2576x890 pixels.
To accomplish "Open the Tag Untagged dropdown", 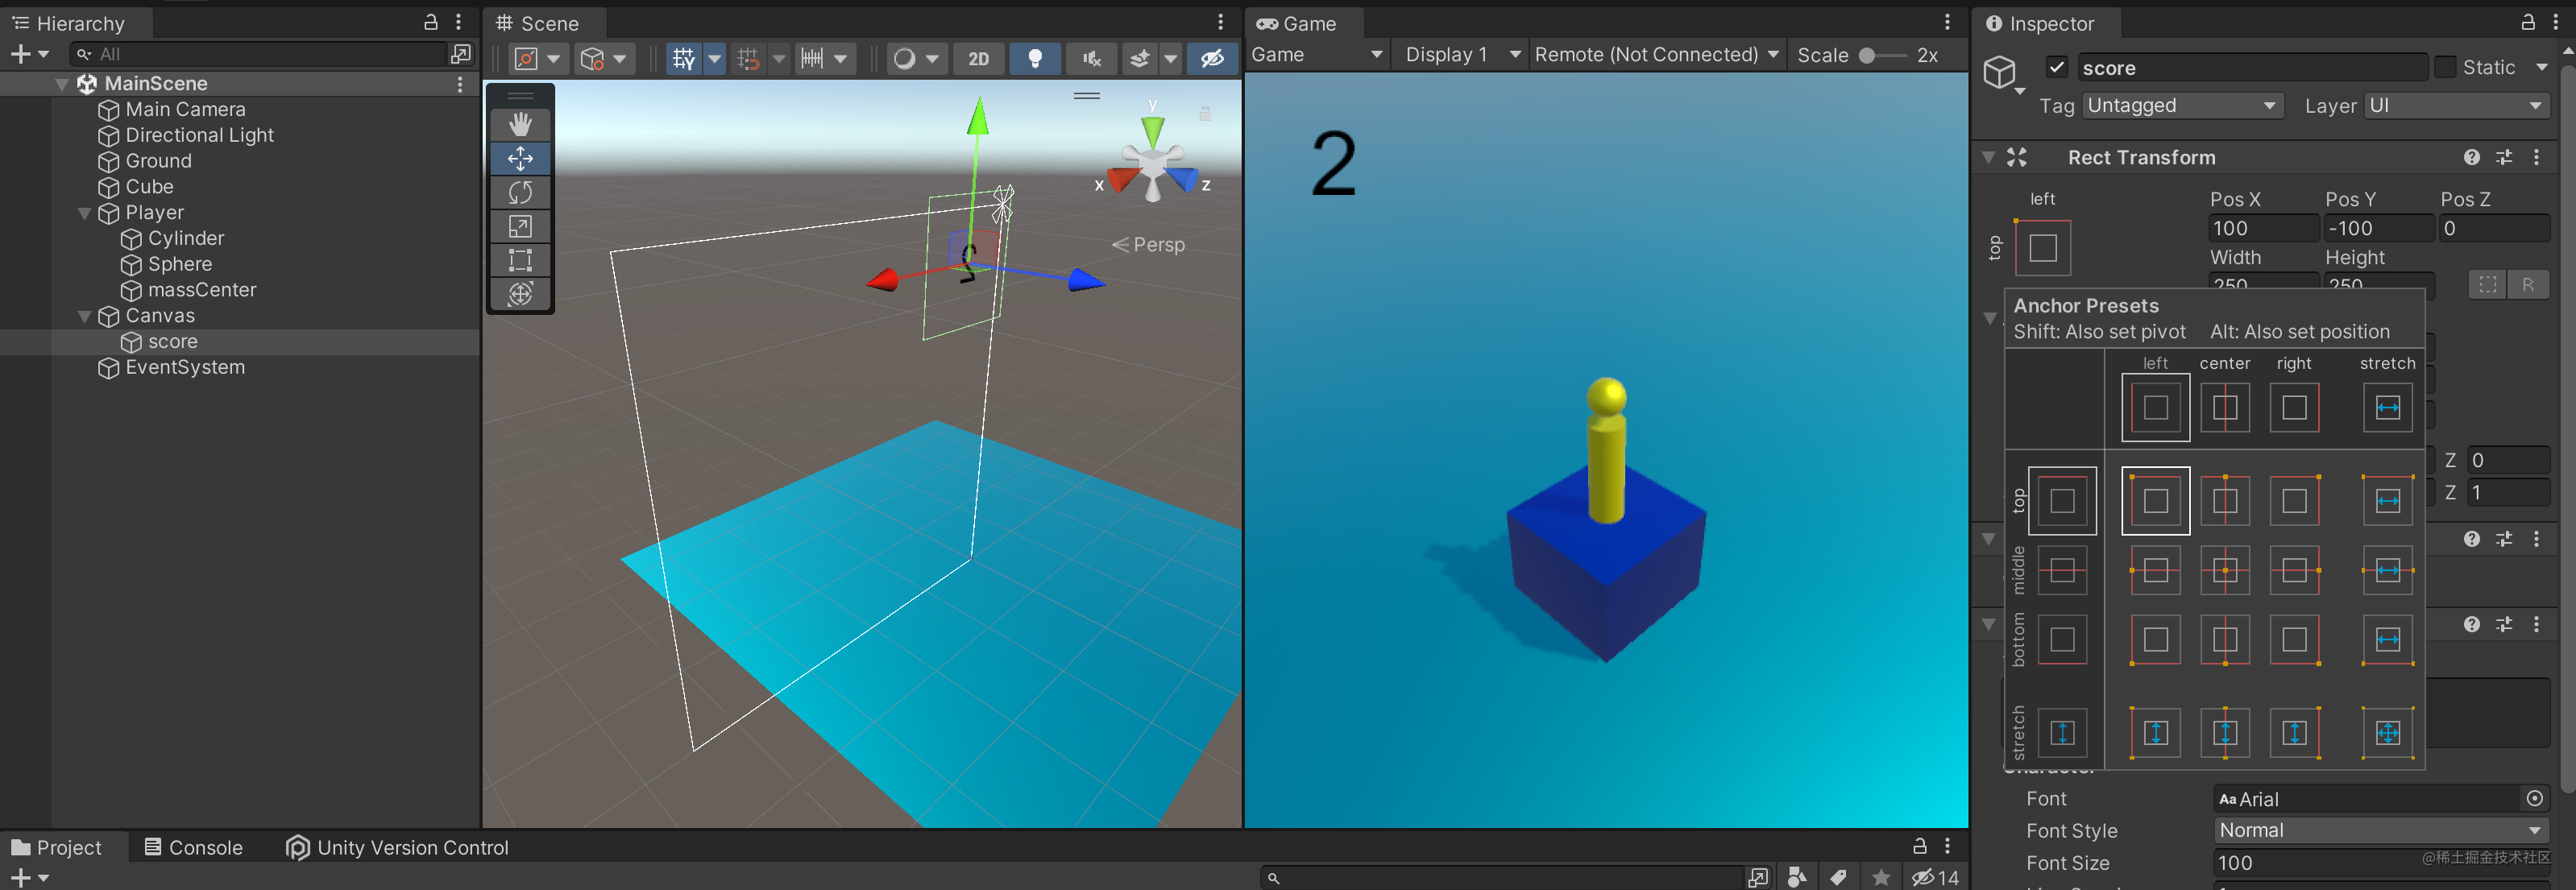I will 2183,105.
